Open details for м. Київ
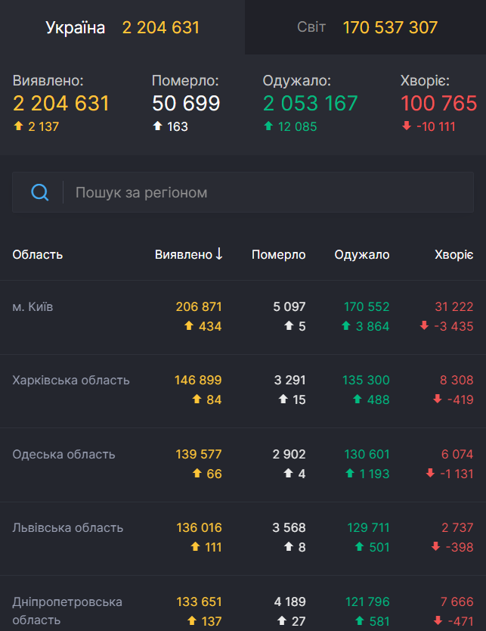 34,306
